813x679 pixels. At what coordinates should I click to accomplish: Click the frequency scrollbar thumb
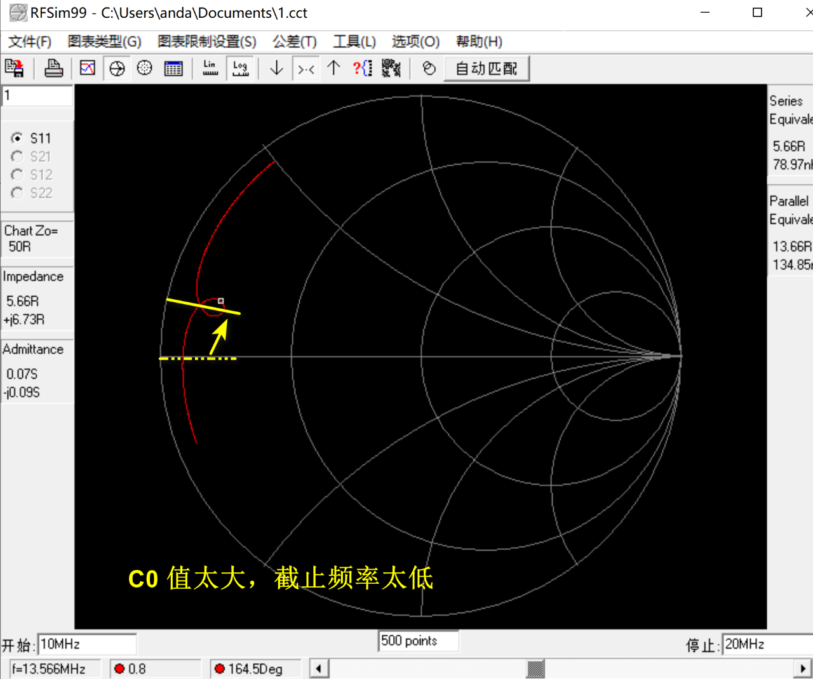(535, 668)
